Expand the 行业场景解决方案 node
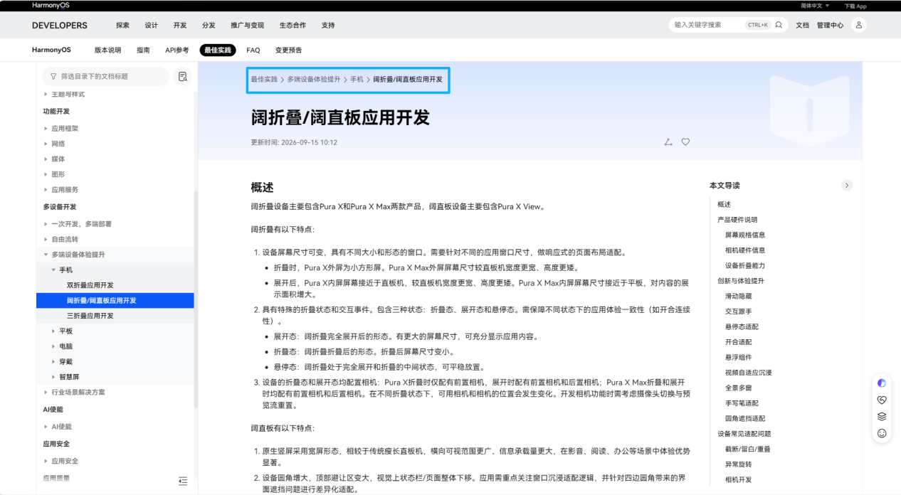This screenshot has height=495, width=901. pos(46,392)
